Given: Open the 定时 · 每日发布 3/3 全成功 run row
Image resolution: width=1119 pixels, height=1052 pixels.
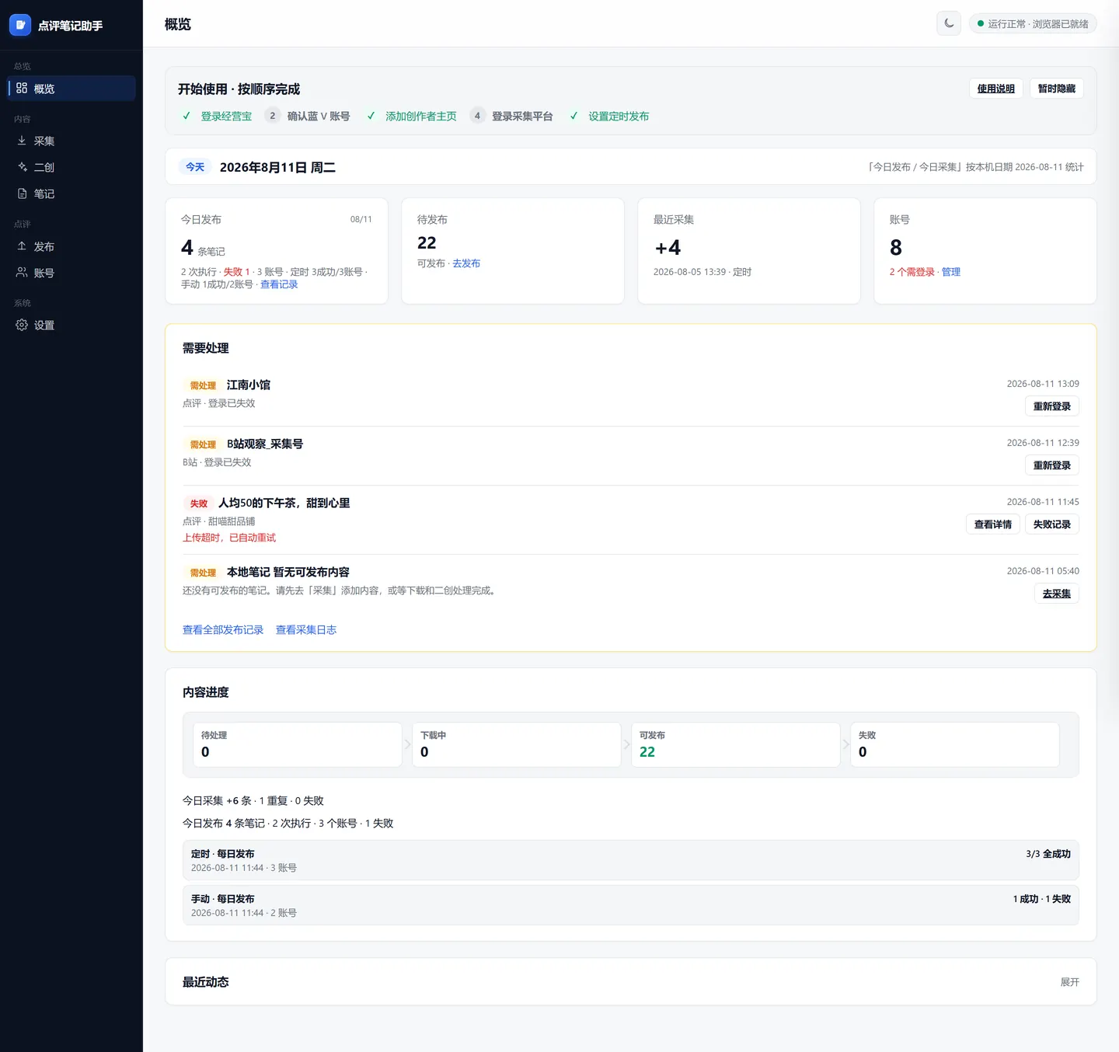Looking at the screenshot, I should [631, 860].
